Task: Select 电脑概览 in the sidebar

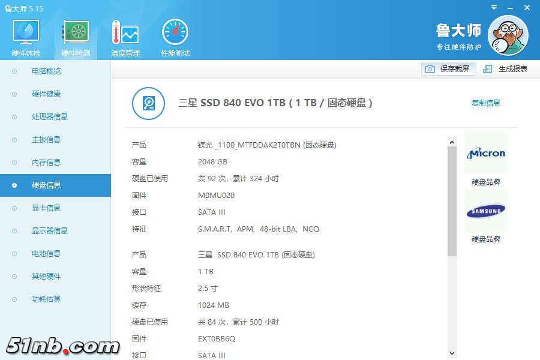Action: [x=46, y=71]
